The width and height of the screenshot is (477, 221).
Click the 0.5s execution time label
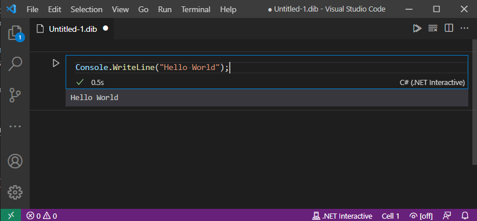pos(97,83)
